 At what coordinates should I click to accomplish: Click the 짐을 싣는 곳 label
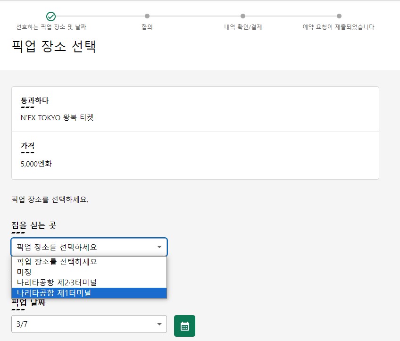pyautogui.click(x=33, y=225)
